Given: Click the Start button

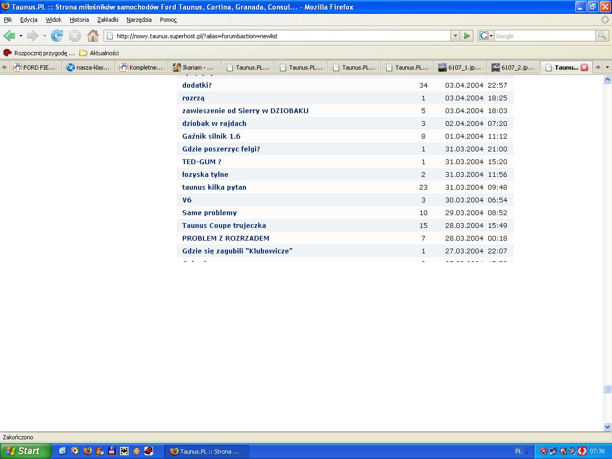Looking at the screenshot, I should click(x=25, y=451).
